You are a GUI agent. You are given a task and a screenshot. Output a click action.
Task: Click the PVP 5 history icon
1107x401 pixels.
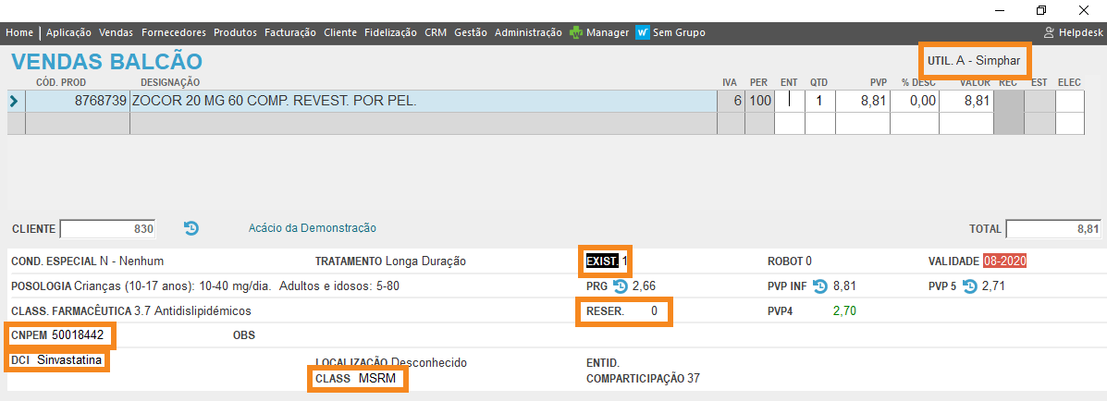click(x=970, y=286)
